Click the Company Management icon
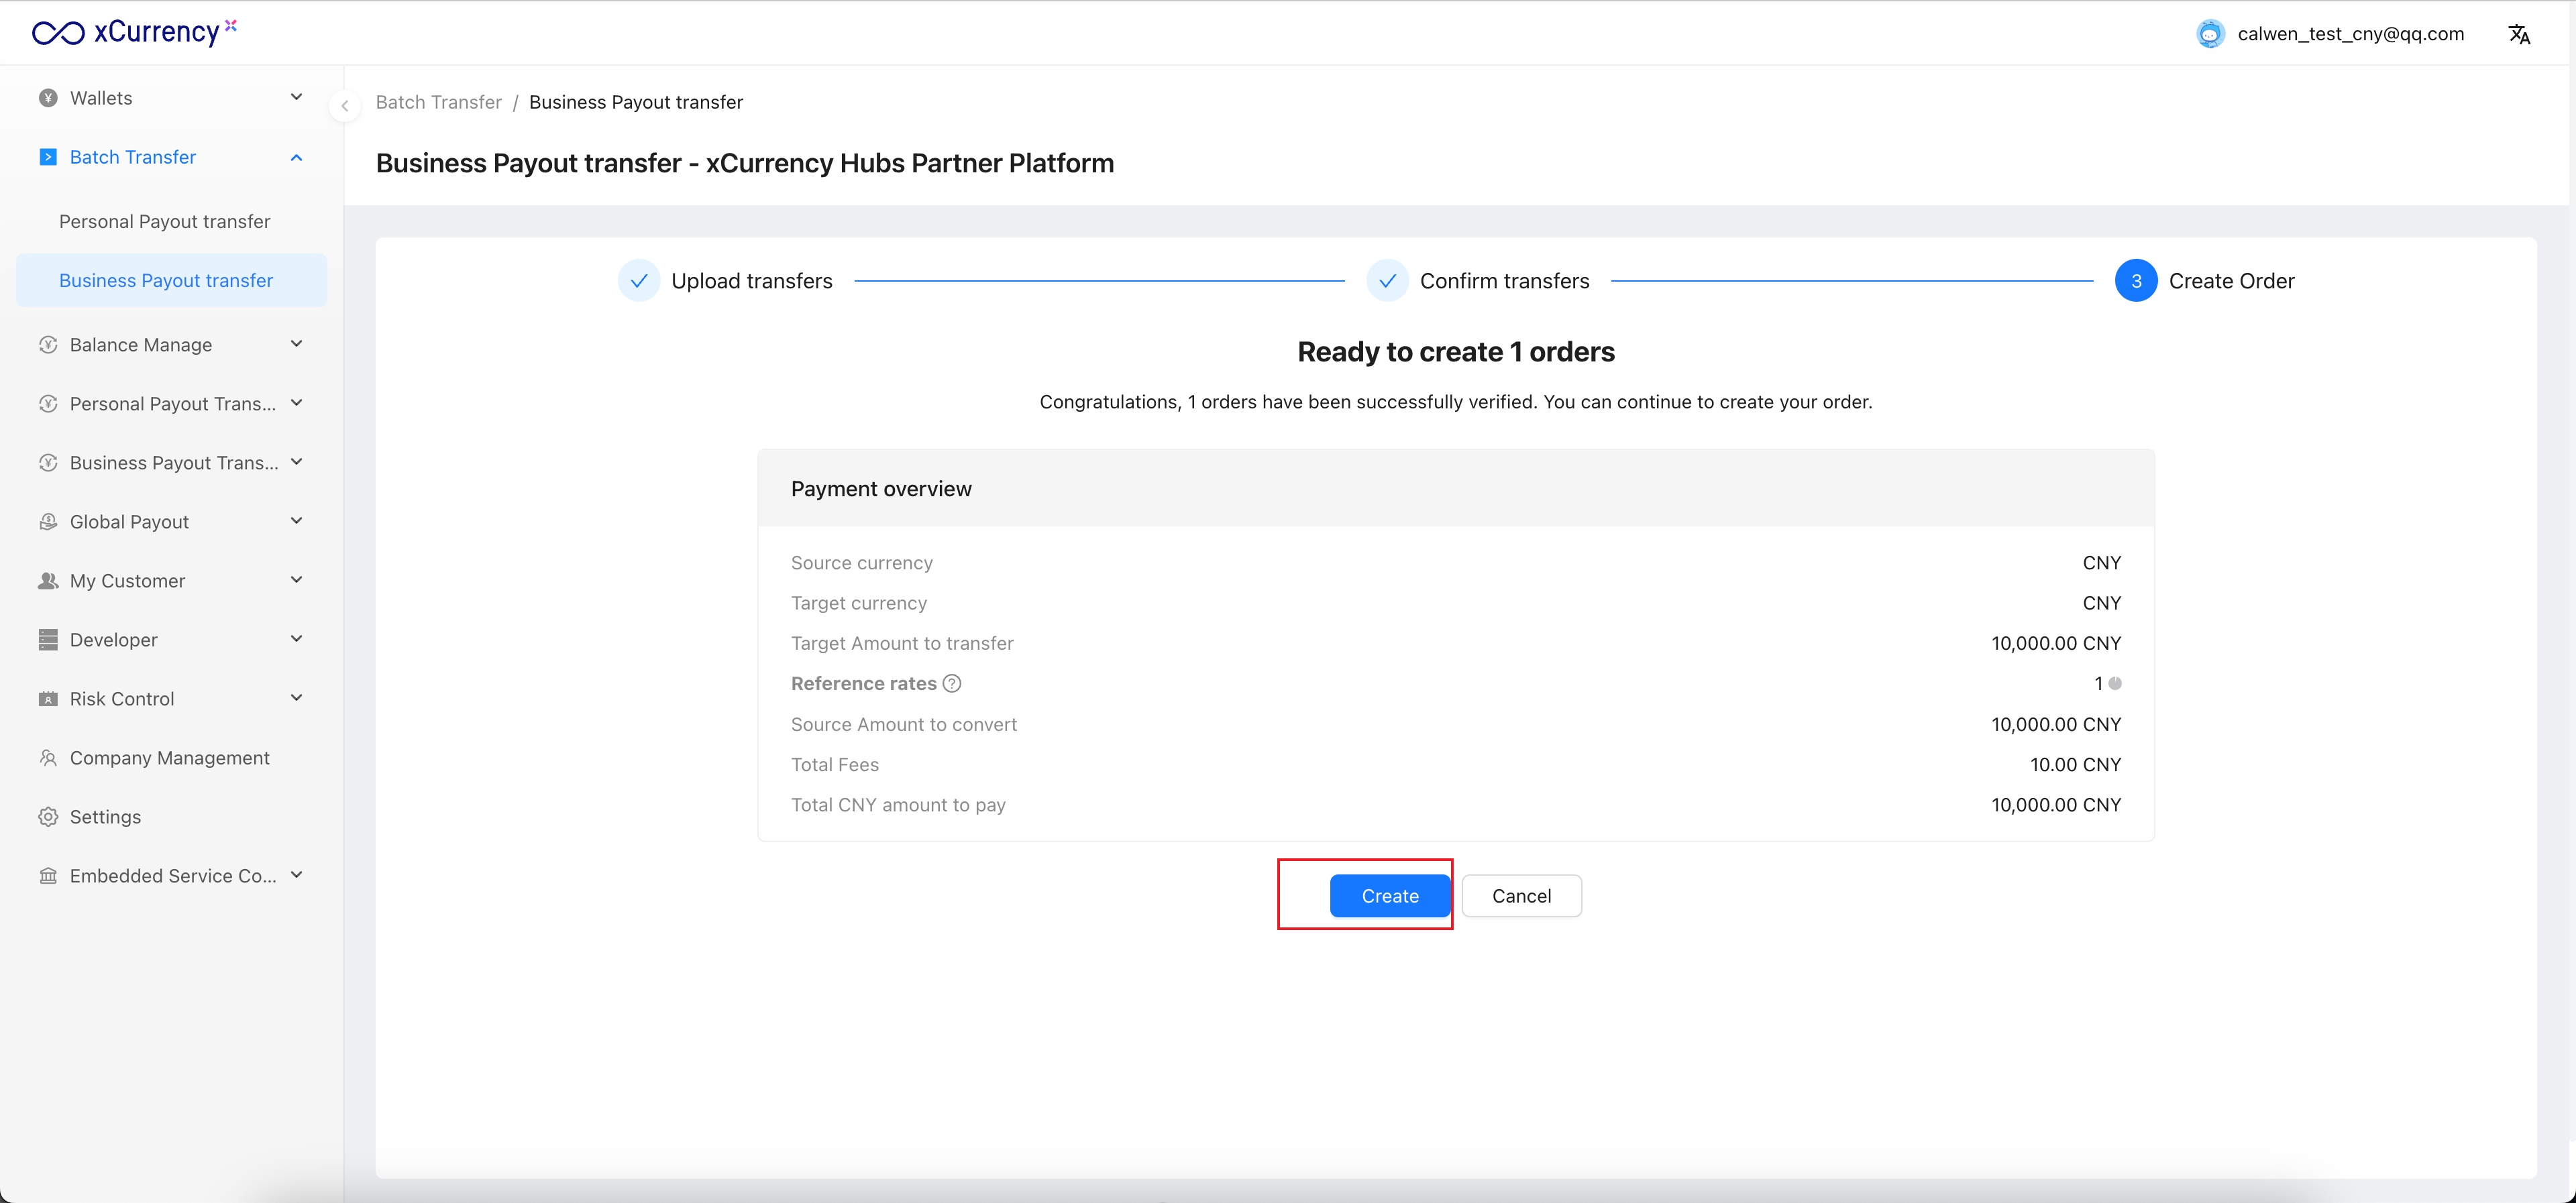2576x1203 pixels. 48,758
